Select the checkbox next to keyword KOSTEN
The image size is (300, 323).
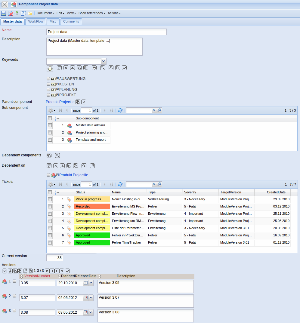tap(48, 84)
